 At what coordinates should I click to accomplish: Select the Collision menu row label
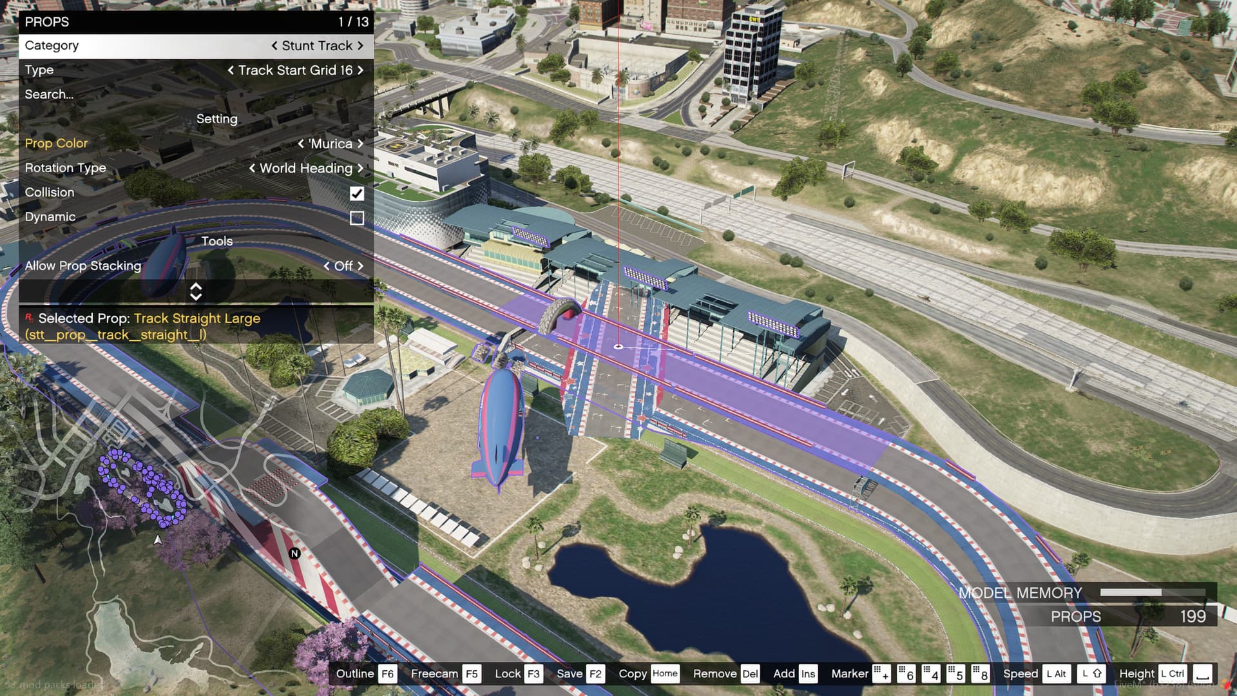(x=50, y=193)
